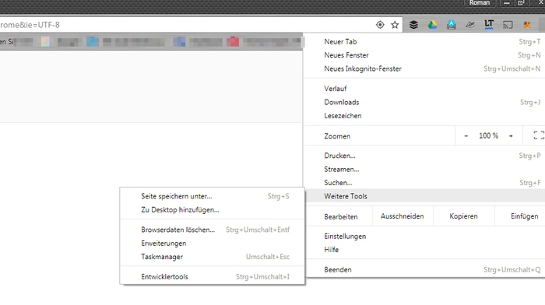Open Neues Fenster

coord(424,55)
